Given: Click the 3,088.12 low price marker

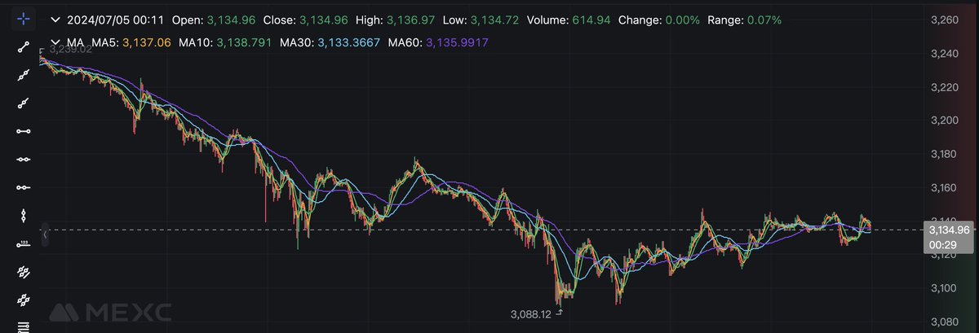Looking at the screenshot, I should coord(531,313).
